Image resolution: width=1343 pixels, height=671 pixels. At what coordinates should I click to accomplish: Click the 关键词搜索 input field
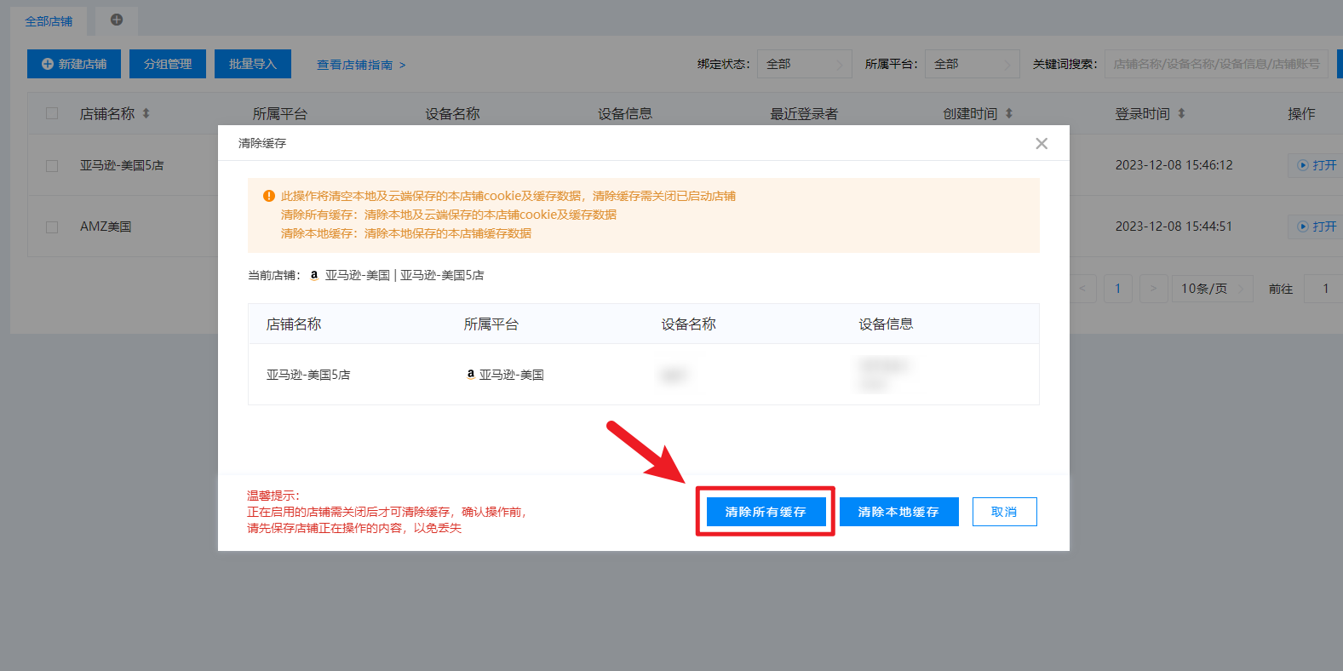[1215, 64]
